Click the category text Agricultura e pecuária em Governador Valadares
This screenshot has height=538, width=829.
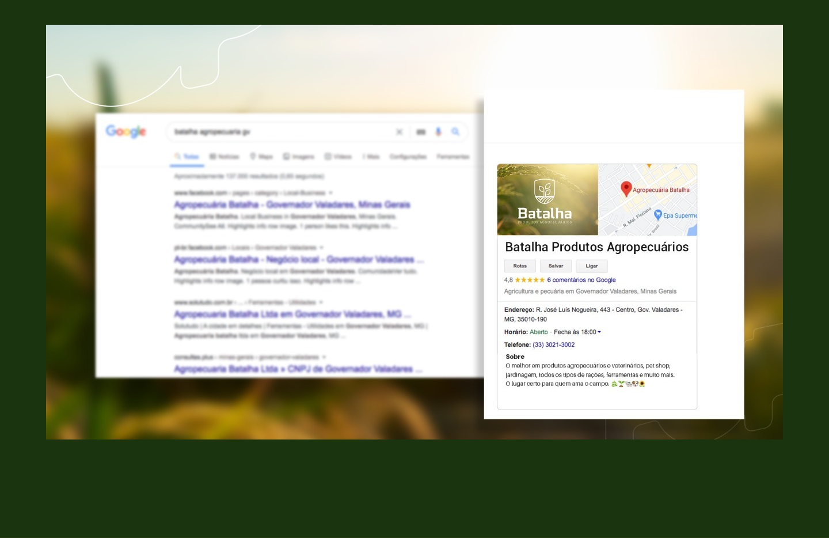tap(590, 291)
